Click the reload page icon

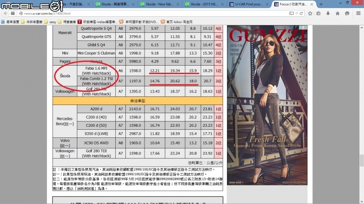point(301,14)
